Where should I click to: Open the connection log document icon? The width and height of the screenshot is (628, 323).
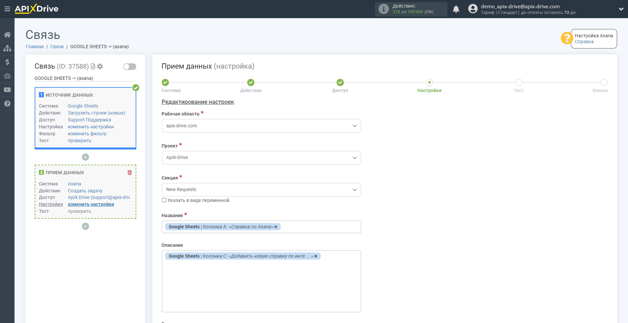coord(93,66)
